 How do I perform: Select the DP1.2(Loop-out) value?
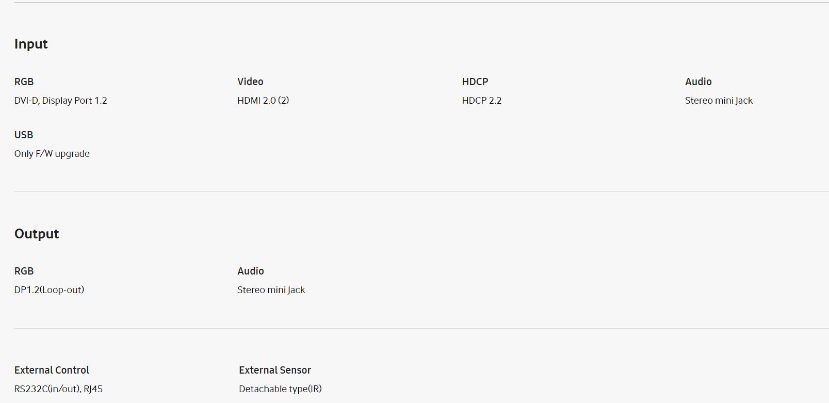click(x=49, y=290)
